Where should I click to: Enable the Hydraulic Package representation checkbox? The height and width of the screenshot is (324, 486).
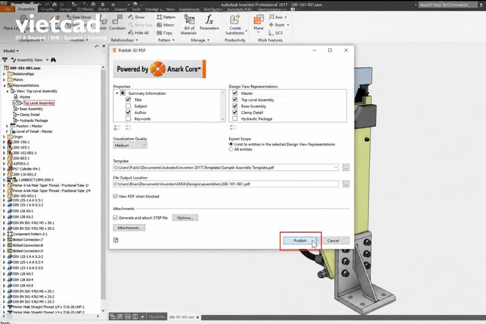click(235, 118)
